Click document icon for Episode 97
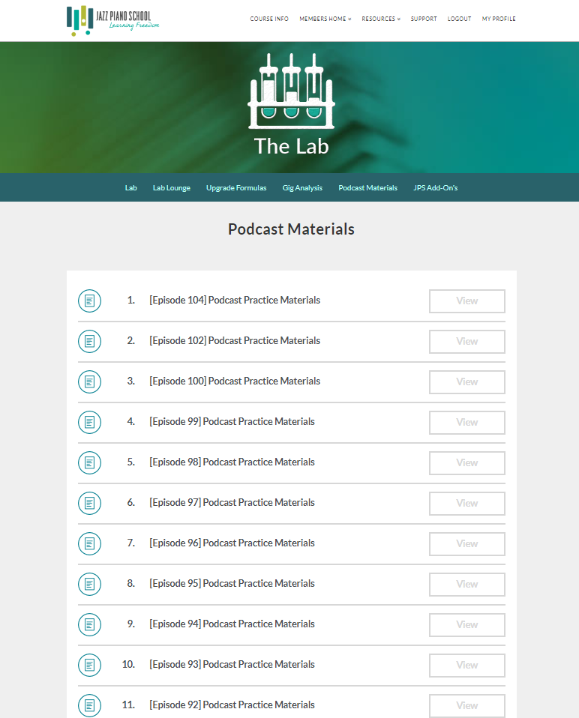 (89, 503)
